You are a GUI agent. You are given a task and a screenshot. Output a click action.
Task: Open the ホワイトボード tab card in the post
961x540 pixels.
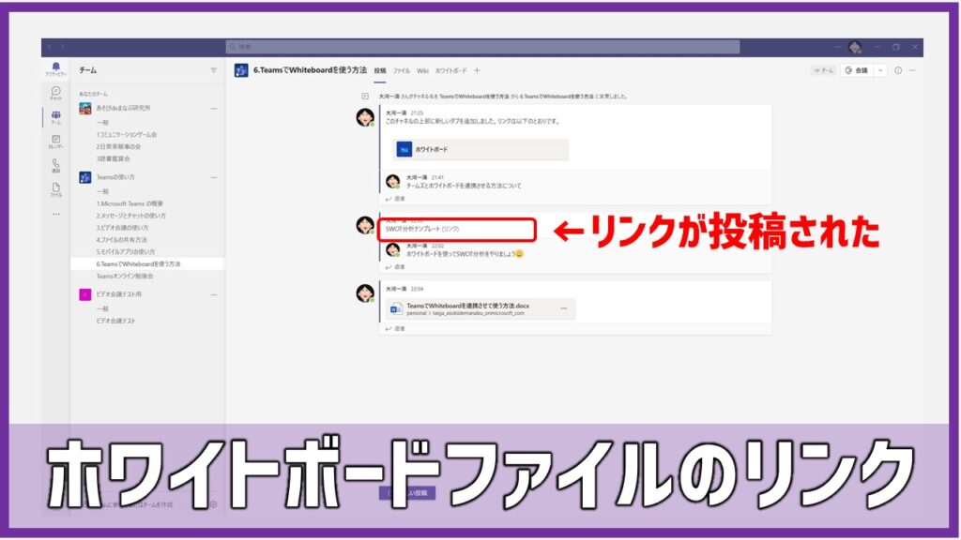[x=480, y=149]
